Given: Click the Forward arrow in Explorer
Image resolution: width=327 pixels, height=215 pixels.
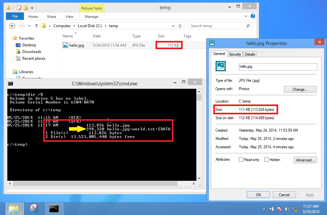Looking at the screenshot, I should 21,26.
